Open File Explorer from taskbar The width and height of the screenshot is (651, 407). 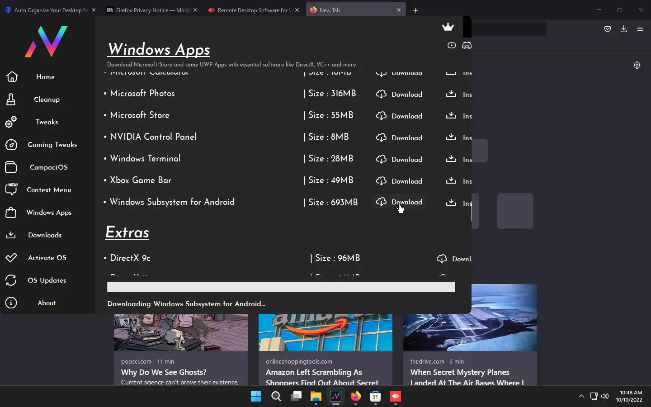point(316,397)
